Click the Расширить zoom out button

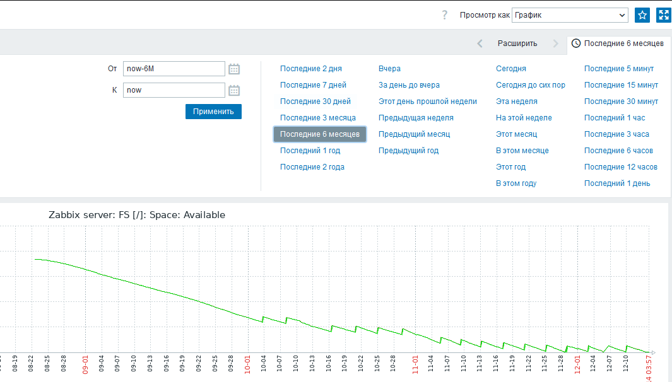[517, 43]
